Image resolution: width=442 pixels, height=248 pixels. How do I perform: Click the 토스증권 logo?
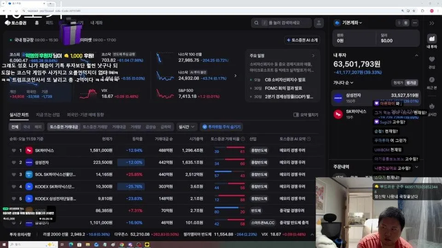[16, 23]
